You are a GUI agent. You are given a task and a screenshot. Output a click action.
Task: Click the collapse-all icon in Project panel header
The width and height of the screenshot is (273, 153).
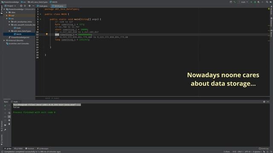point(25,6)
